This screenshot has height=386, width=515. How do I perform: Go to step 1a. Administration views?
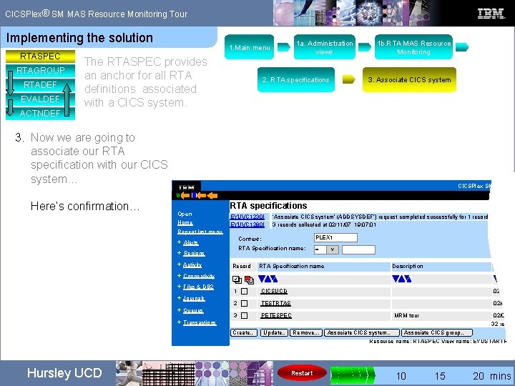coord(325,47)
